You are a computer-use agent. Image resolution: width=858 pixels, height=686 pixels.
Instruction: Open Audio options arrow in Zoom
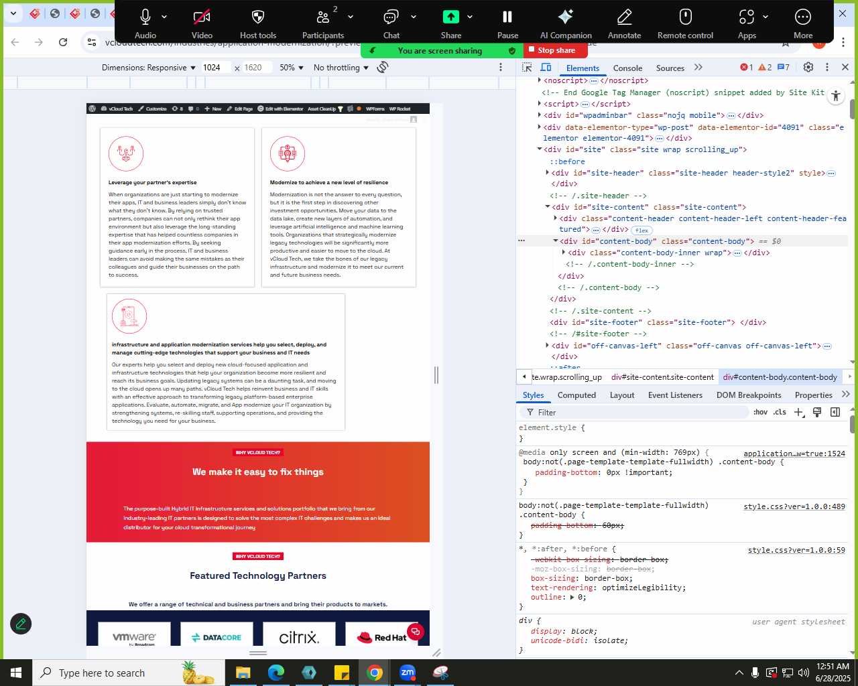point(164,17)
